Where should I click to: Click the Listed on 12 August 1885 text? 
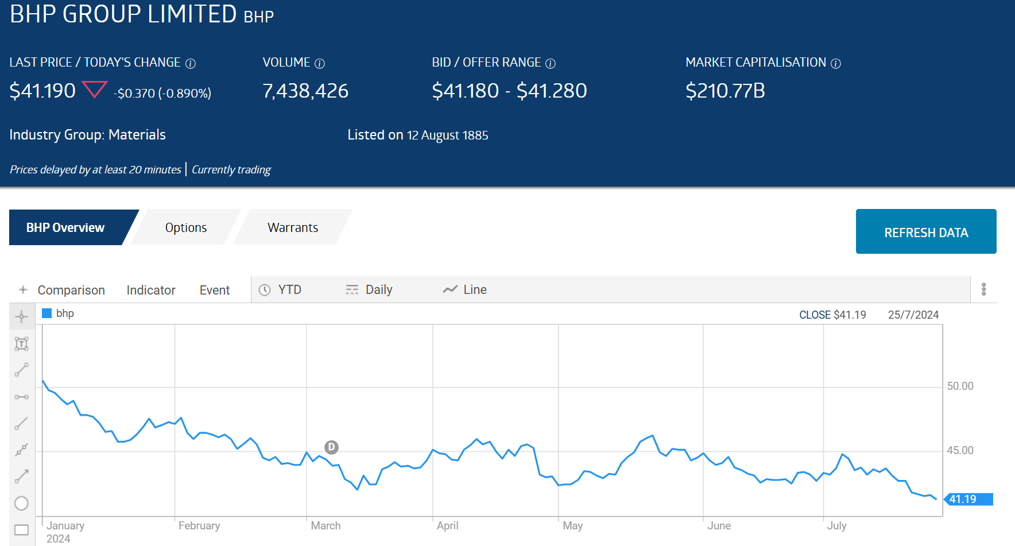[x=418, y=135]
